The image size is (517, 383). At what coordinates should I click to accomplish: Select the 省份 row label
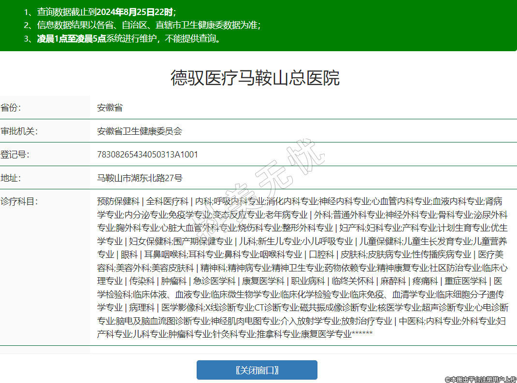(x=11, y=108)
